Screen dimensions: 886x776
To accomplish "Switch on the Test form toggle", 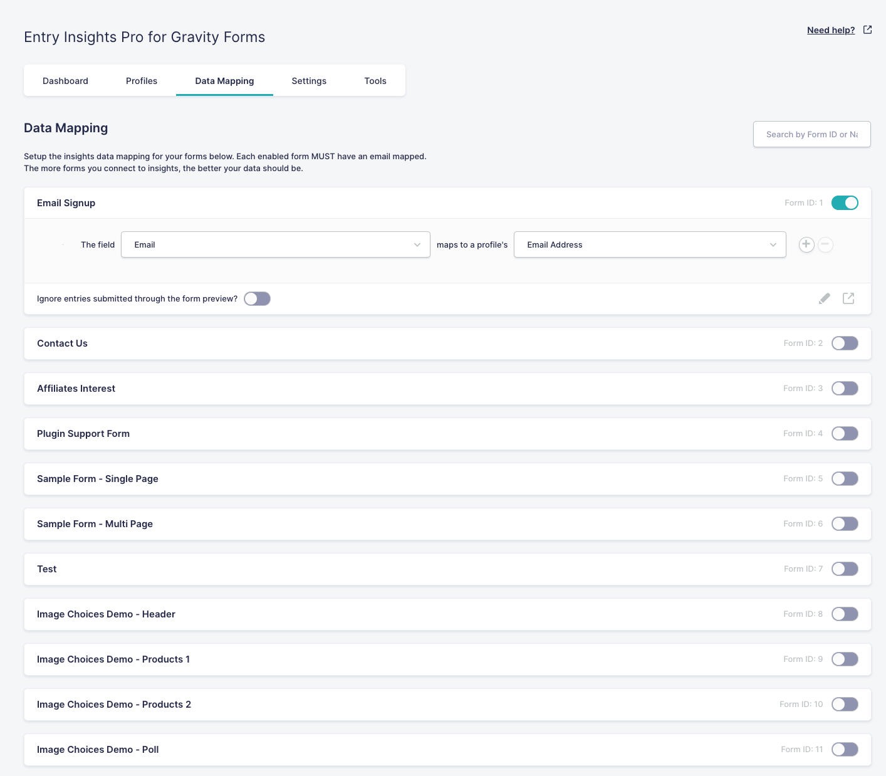I will coord(845,569).
